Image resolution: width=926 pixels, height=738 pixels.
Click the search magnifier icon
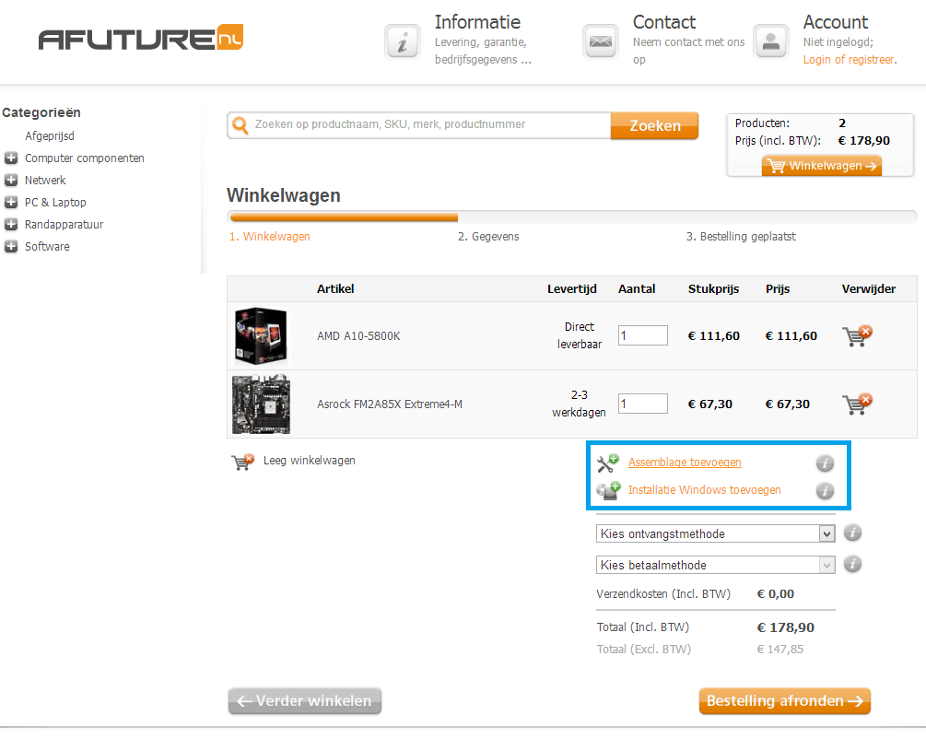240,125
